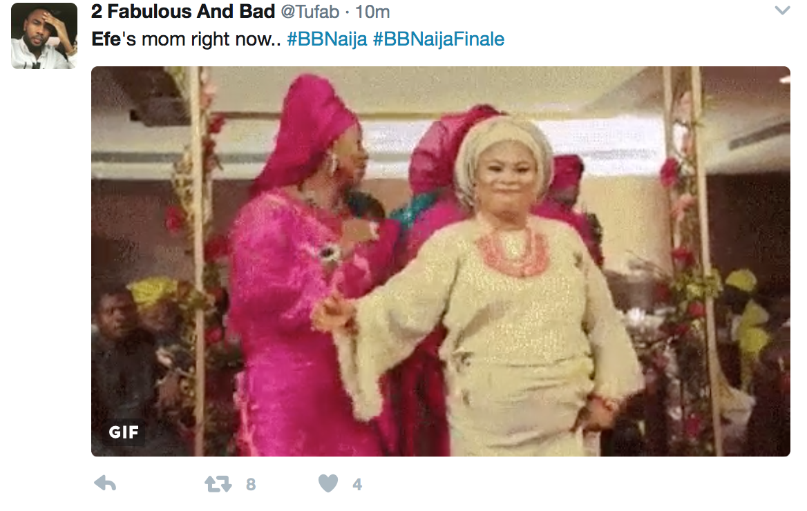Open the 2 Fabulous And Bad profile name
Viewport: 807px width, 511px height.
(x=183, y=11)
